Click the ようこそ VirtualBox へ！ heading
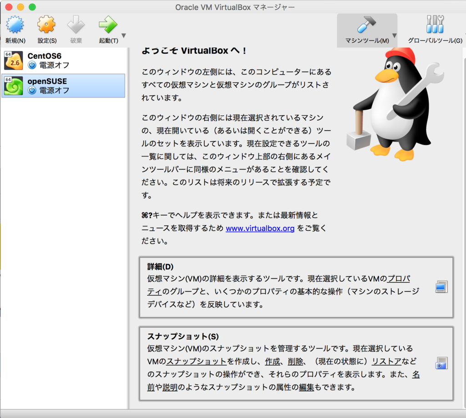466x418 pixels. 194,51
